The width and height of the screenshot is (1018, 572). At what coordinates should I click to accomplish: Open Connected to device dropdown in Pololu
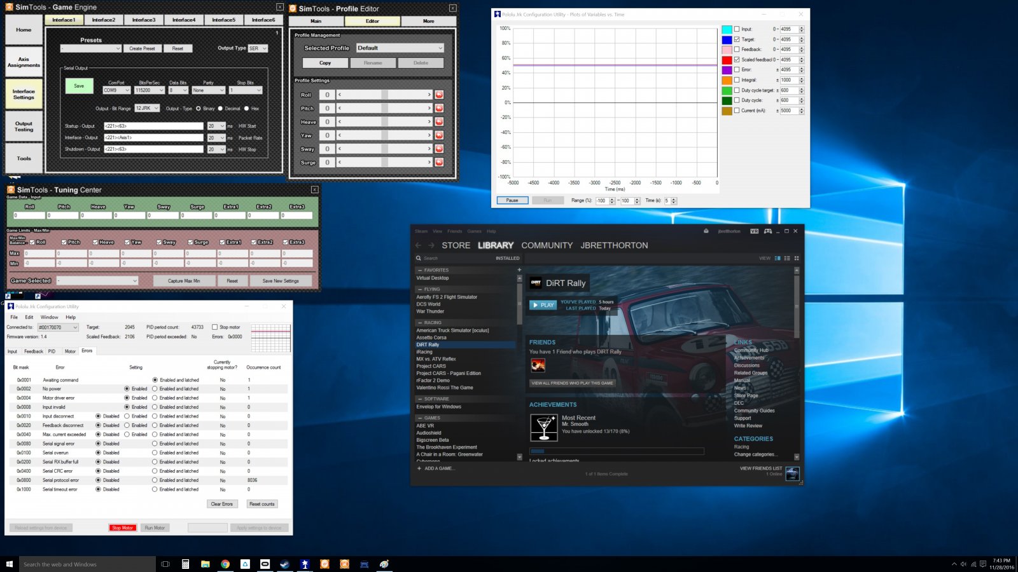[58, 327]
